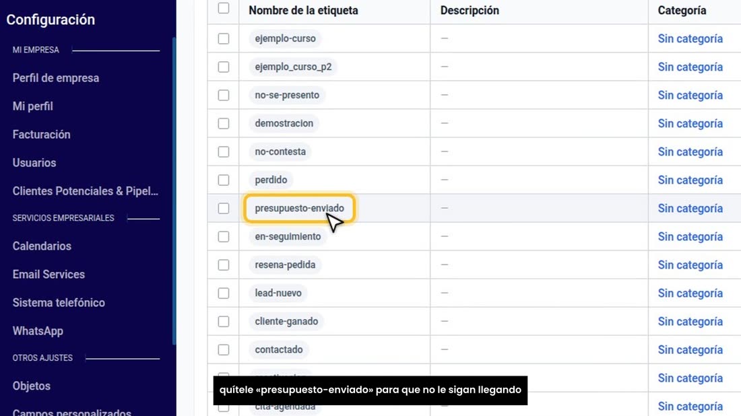This screenshot has height=416, width=741.
Task: Check the ejemplo-curso row checkbox
Action: point(224,39)
